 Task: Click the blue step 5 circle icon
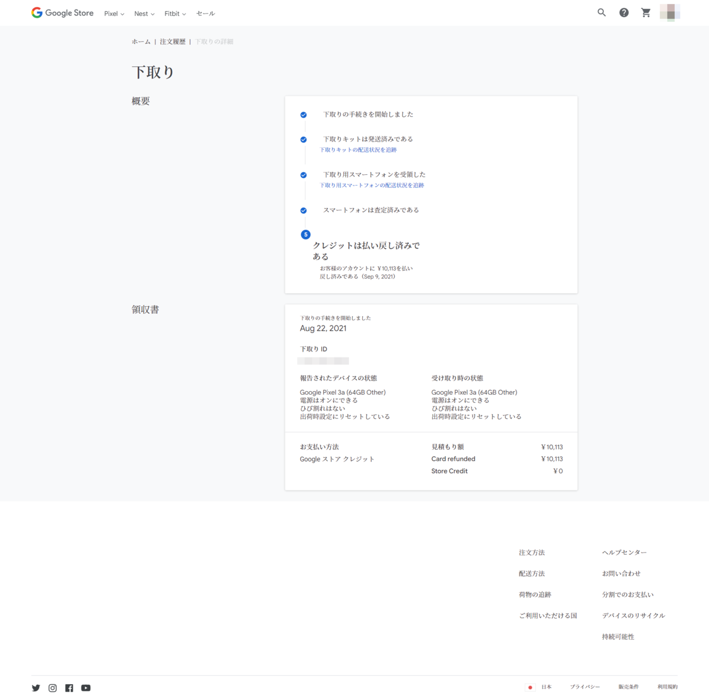coord(305,235)
